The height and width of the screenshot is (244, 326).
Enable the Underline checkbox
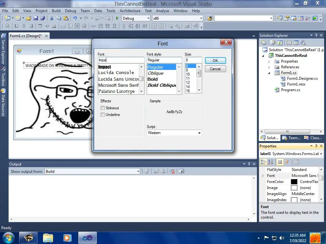click(103, 114)
